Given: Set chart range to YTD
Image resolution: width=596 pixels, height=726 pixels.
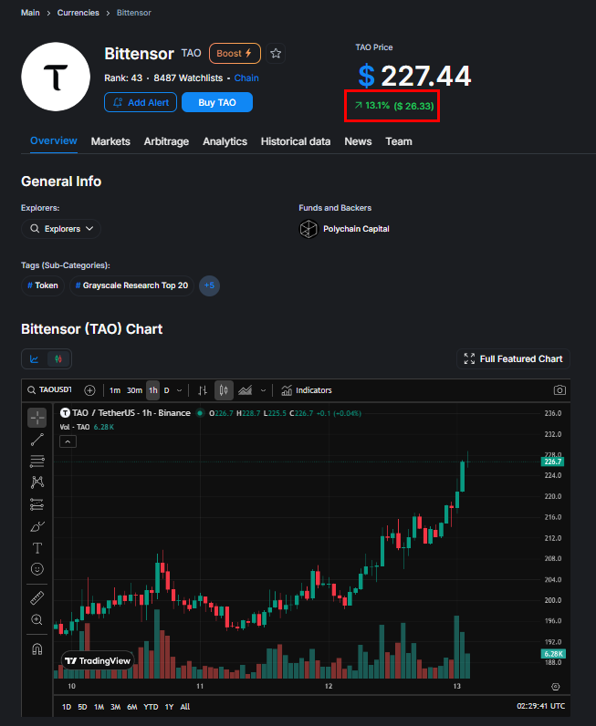Looking at the screenshot, I should pos(151,707).
